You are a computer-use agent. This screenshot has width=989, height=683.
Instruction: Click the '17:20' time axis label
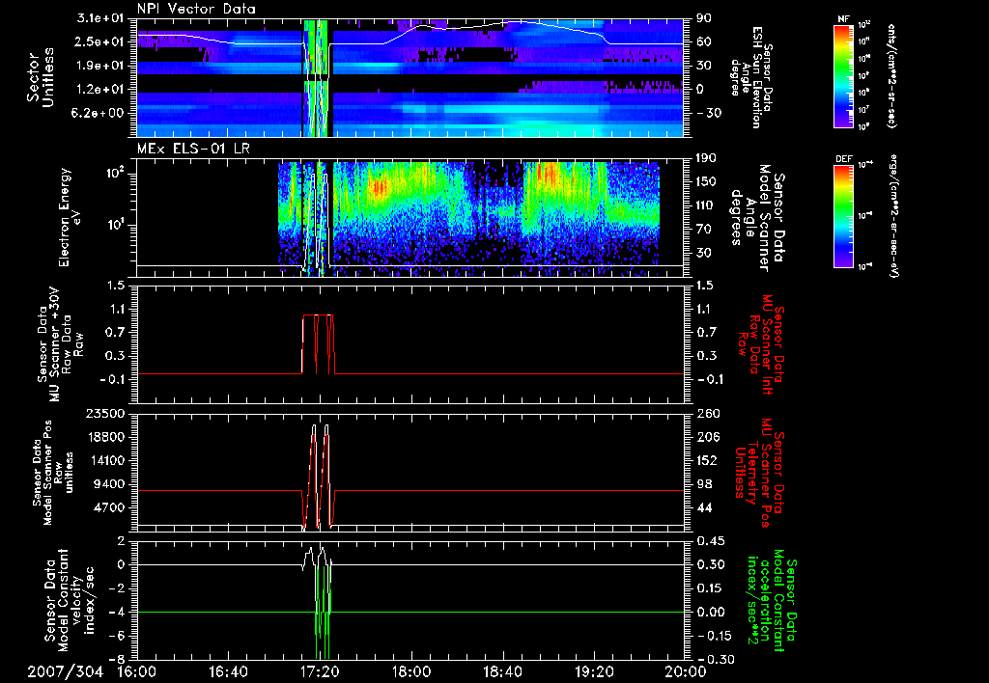pyautogui.click(x=319, y=671)
